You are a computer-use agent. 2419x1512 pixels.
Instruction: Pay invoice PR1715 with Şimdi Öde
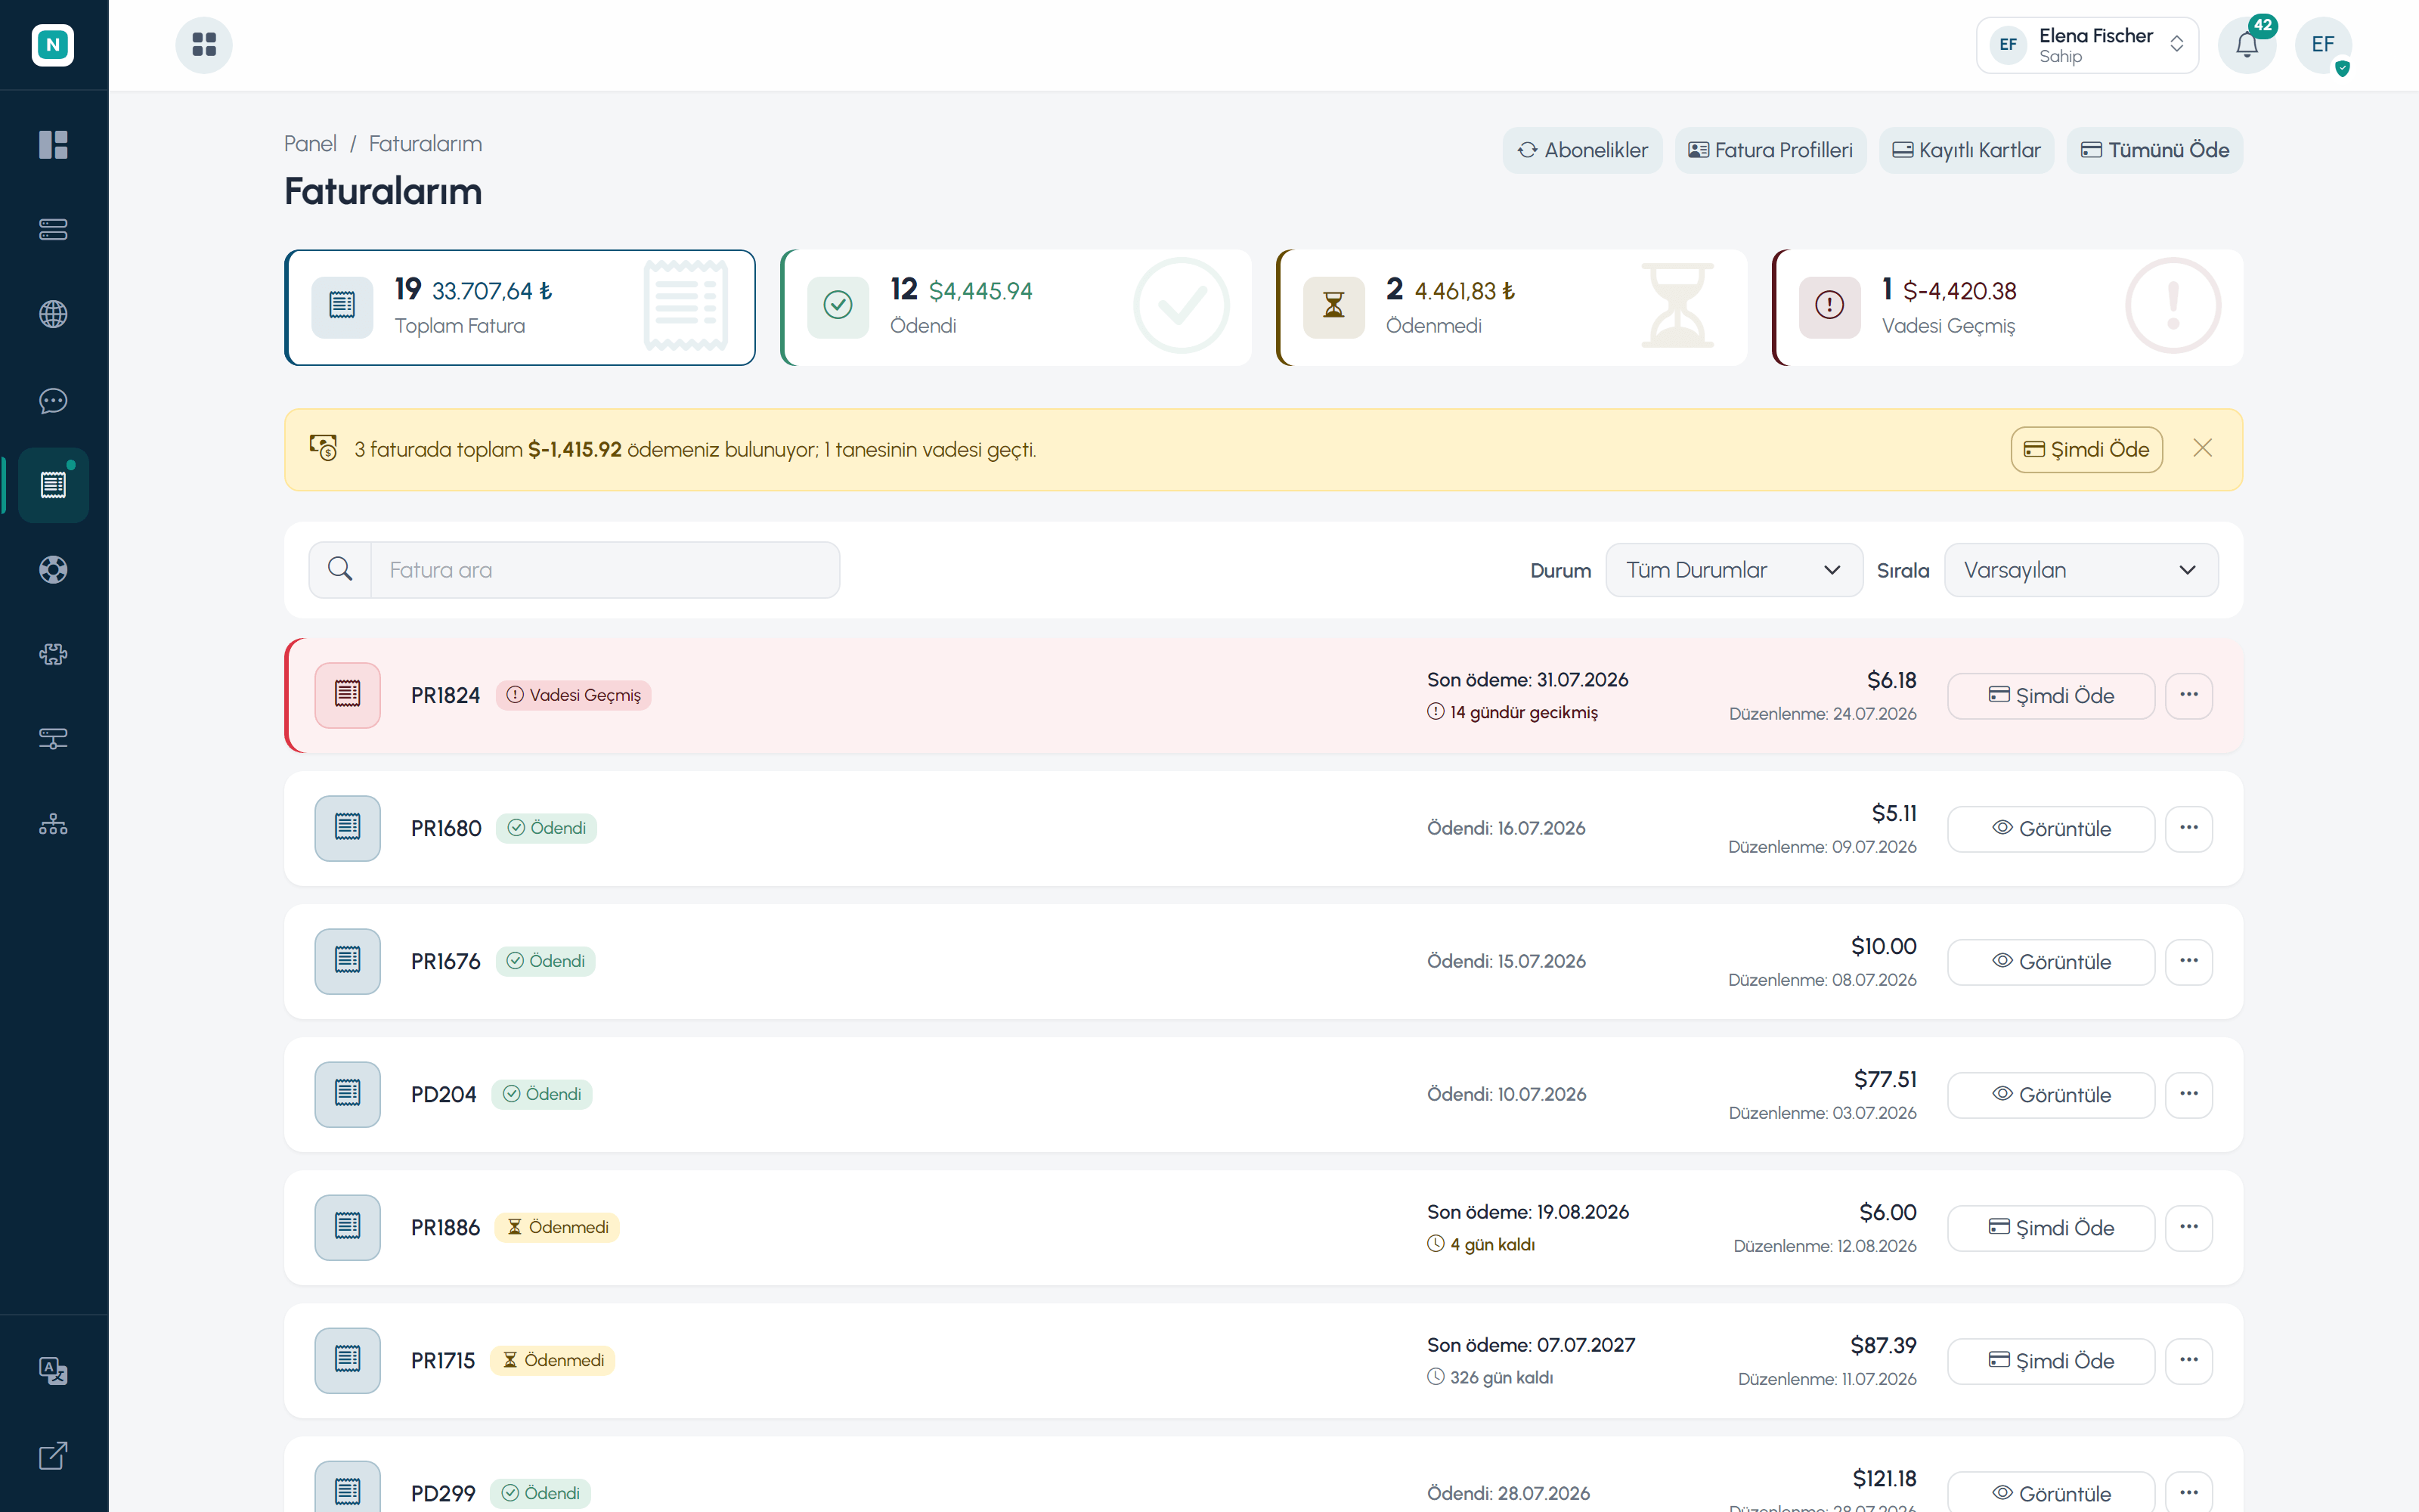point(2051,1360)
